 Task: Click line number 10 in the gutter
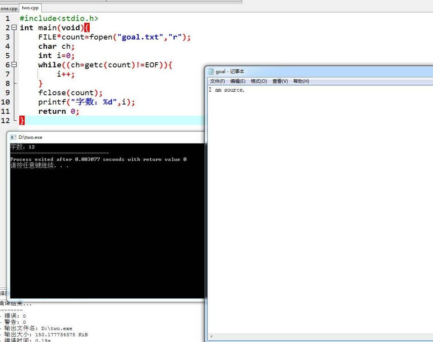tap(5, 102)
